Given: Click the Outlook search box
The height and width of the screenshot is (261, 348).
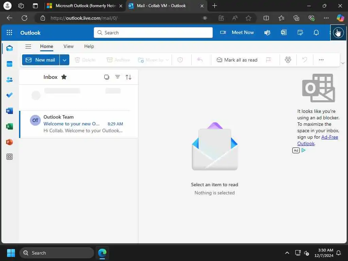Looking at the screenshot, I should point(153,33).
